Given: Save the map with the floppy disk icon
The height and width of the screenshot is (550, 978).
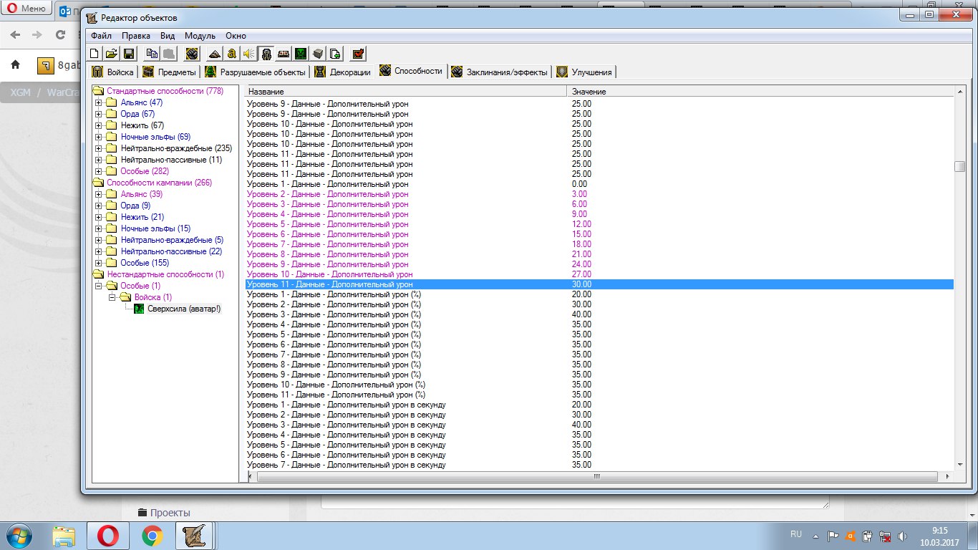Looking at the screenshot, I should click(129, 53).
